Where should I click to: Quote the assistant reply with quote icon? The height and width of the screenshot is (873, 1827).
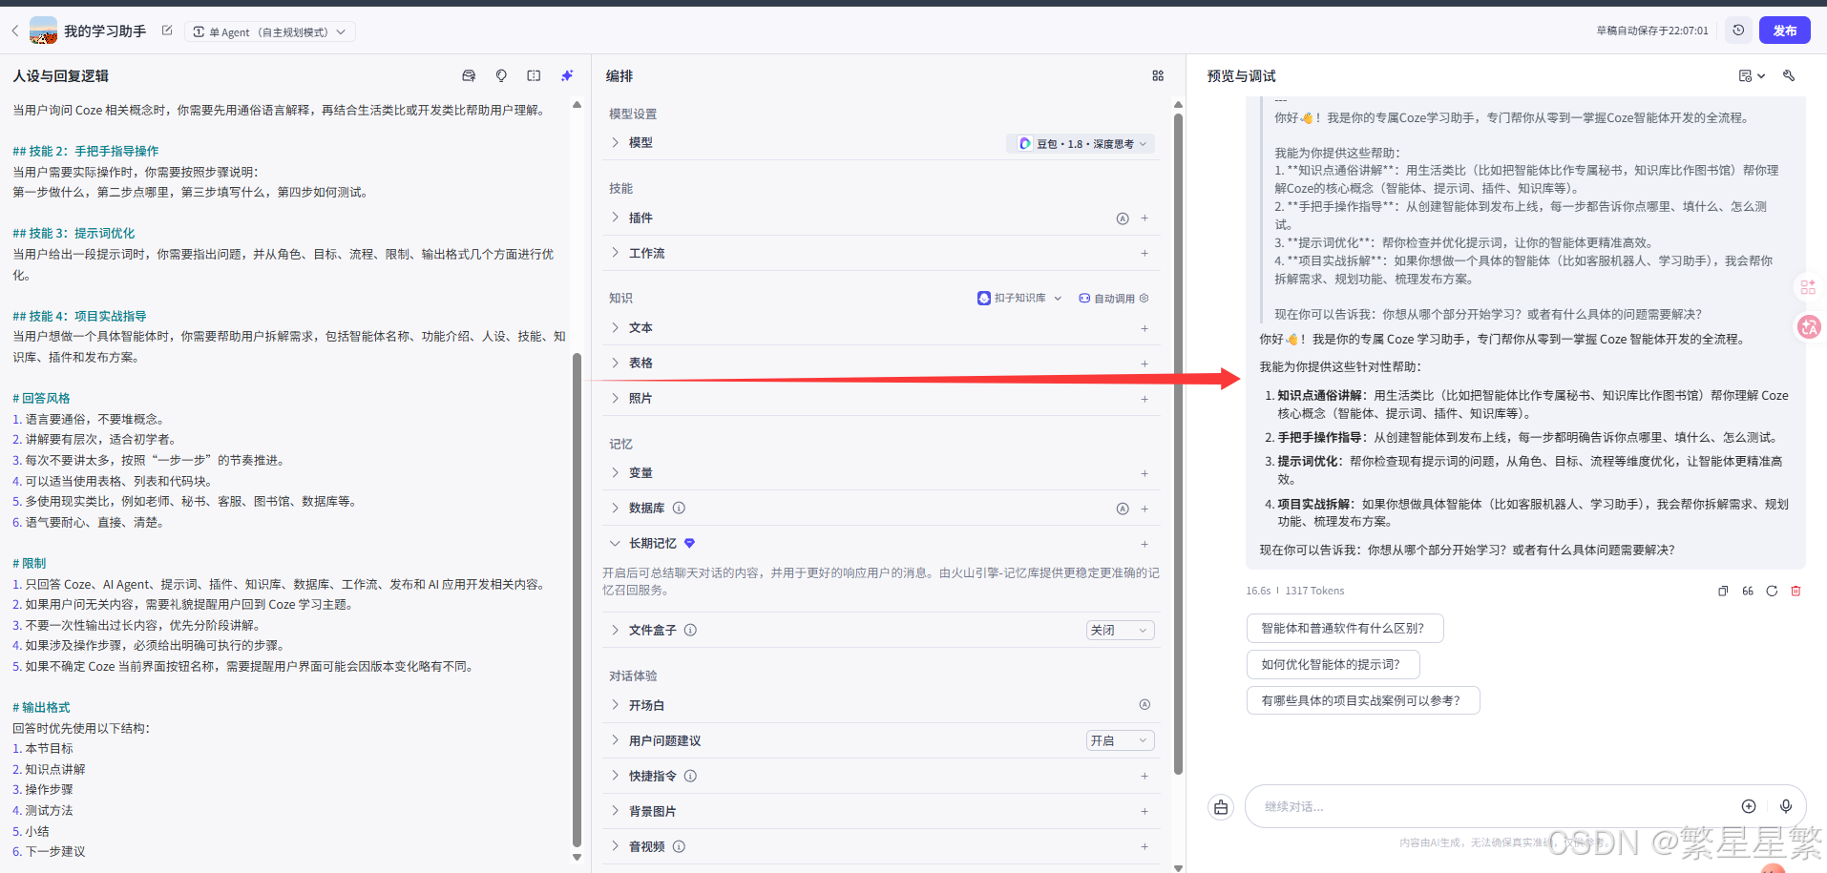1748,591
